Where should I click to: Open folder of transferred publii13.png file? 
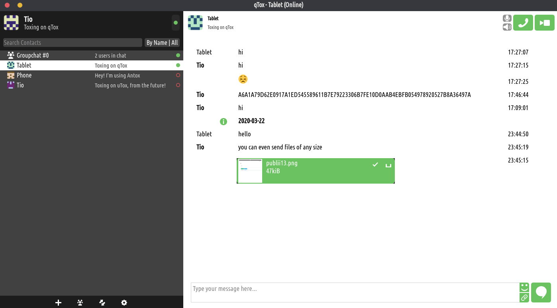click(388, 165)
